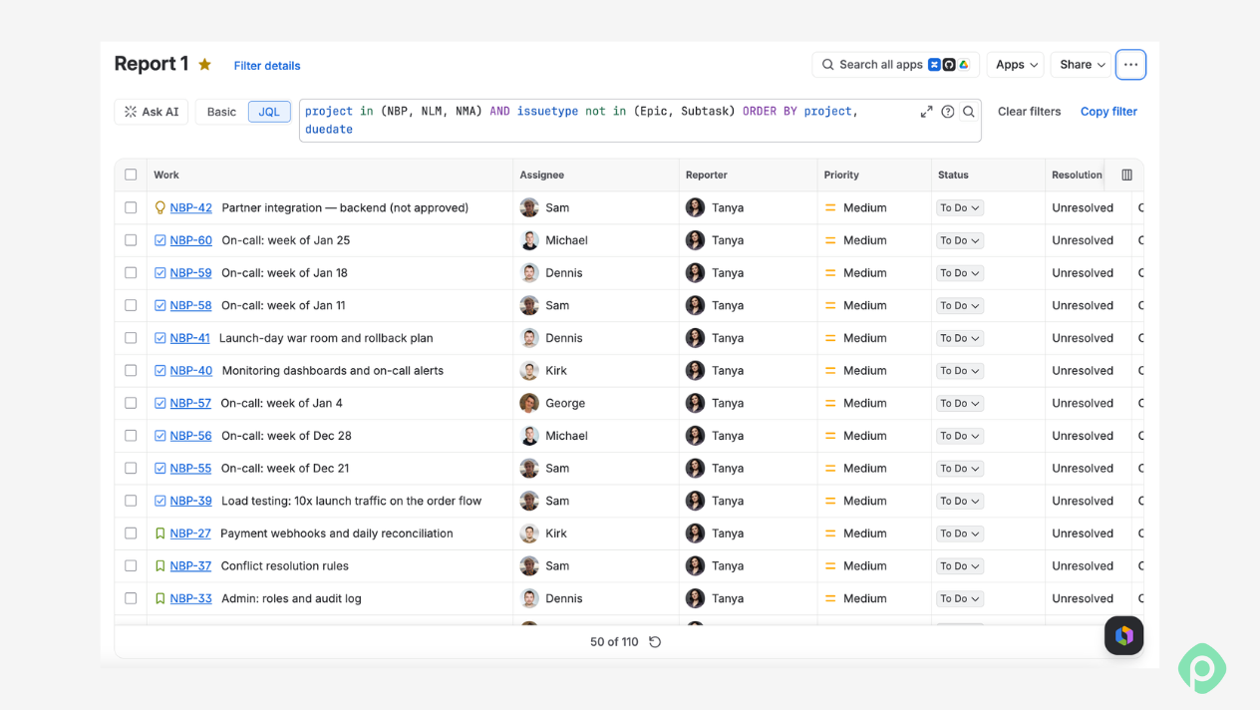Open column configuration icon
Viewport: 1260px width, 710px height.
[1126, 175]
